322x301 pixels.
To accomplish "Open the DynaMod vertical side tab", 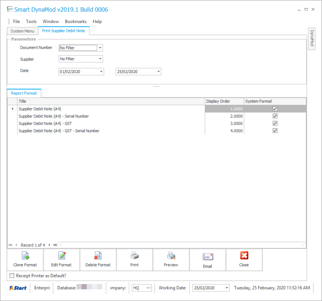I will click(312, 39).
